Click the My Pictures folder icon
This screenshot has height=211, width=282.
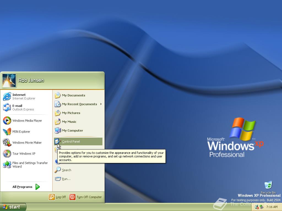[x=58, y=113]
